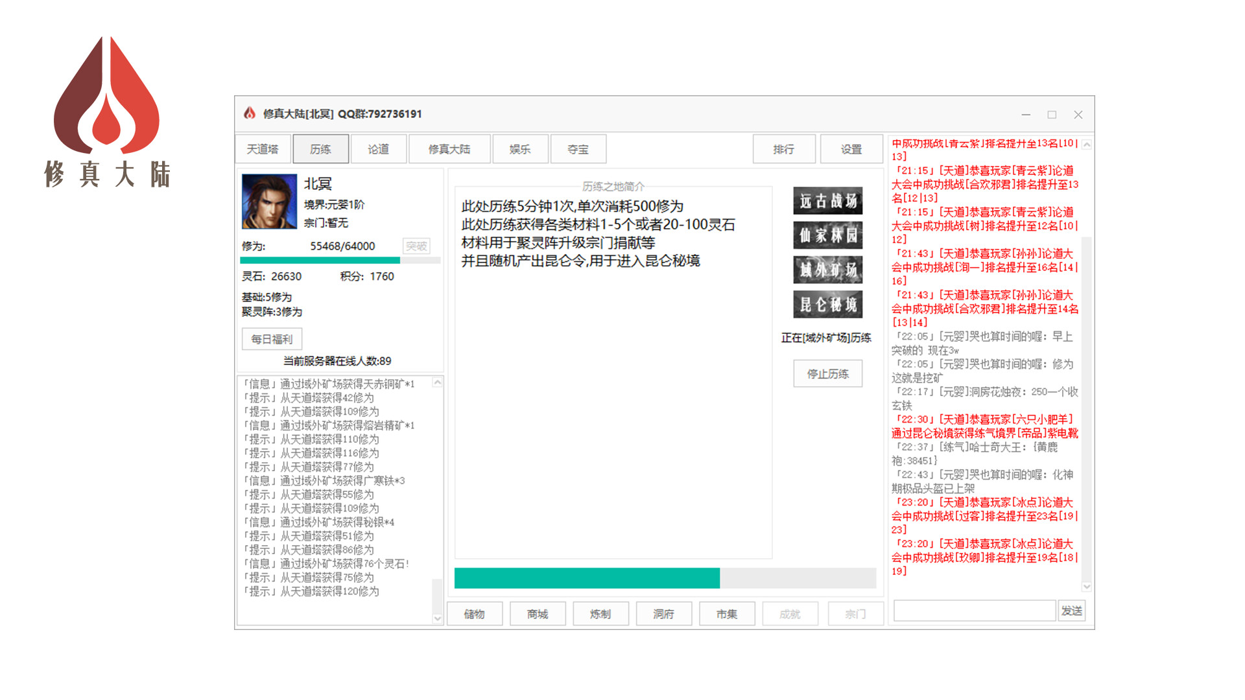The width and height of the screenshot is (1245, 700).
Task: Claim the 每日福利 daily welfare
Action: (272, 339)
